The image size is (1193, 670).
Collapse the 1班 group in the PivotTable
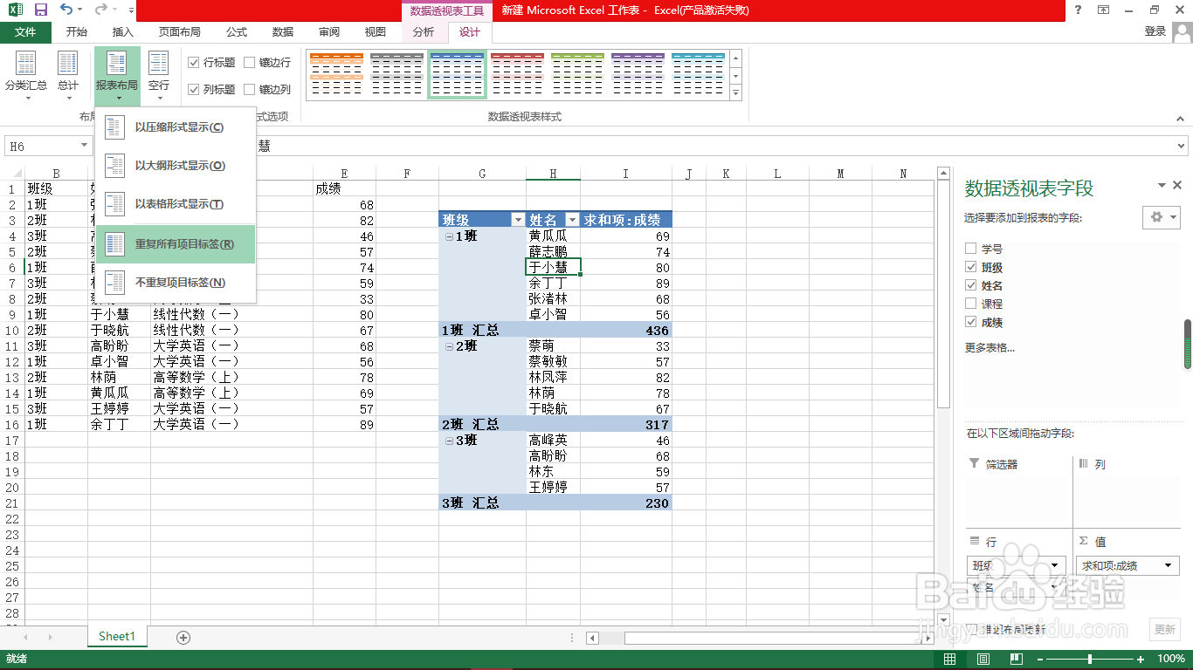pos(450,236)
